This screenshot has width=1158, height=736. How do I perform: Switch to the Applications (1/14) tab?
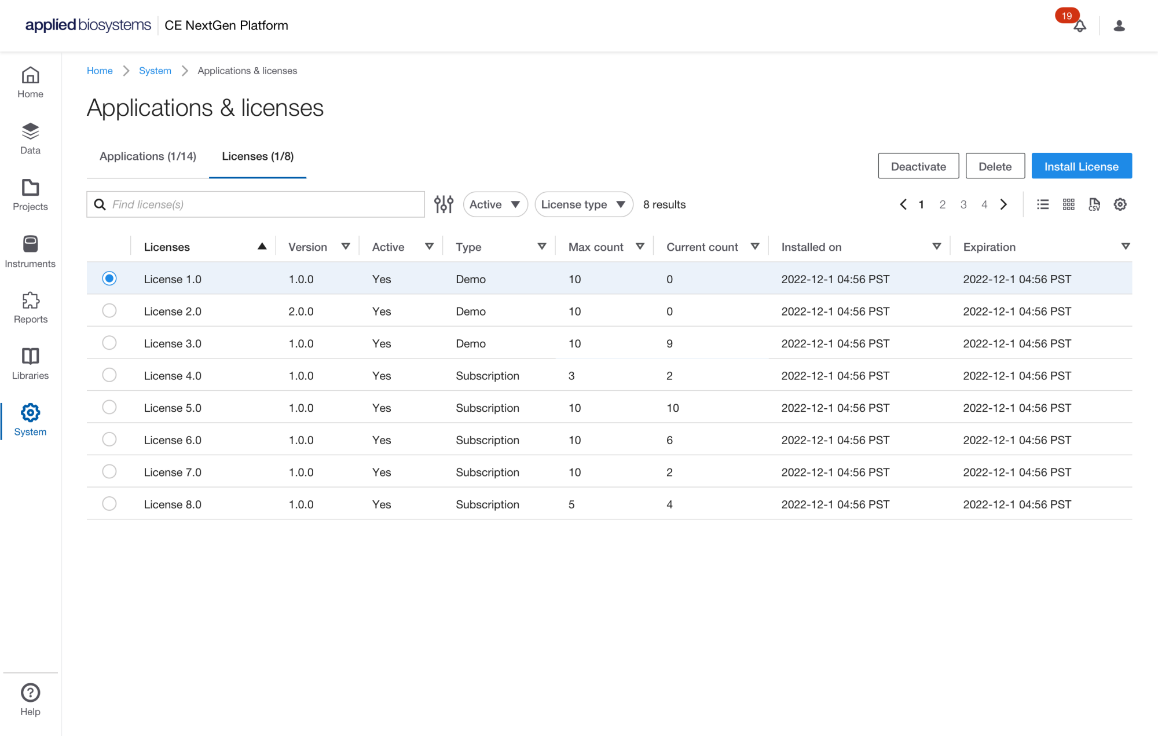click(148, 156)
